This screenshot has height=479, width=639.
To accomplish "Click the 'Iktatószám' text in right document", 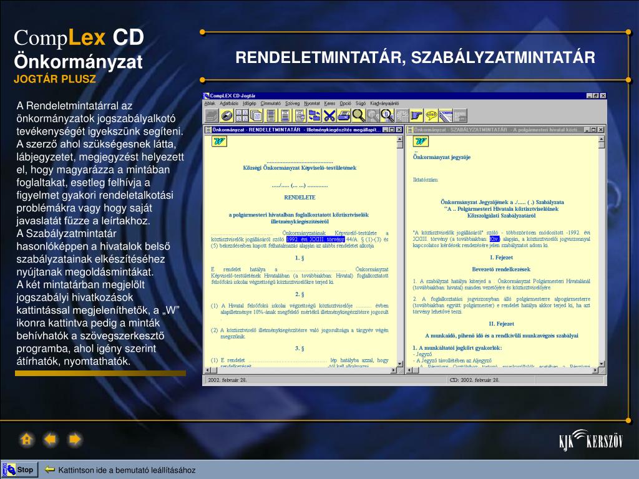I will pyautogui.click(x=426, y=180).
